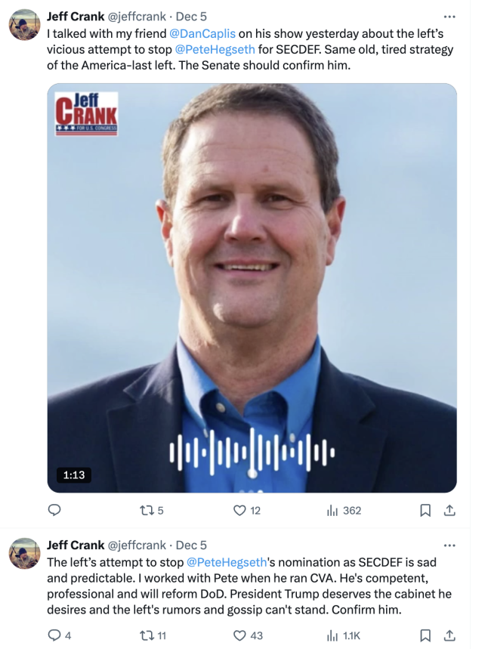This screenshot has height=649, width=491.
Task: Retweet the first tweet with 5 reposts
Action: point(152,510)
